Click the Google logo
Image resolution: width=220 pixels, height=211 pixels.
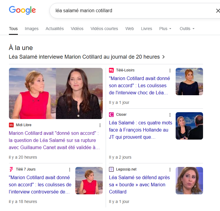22,10
